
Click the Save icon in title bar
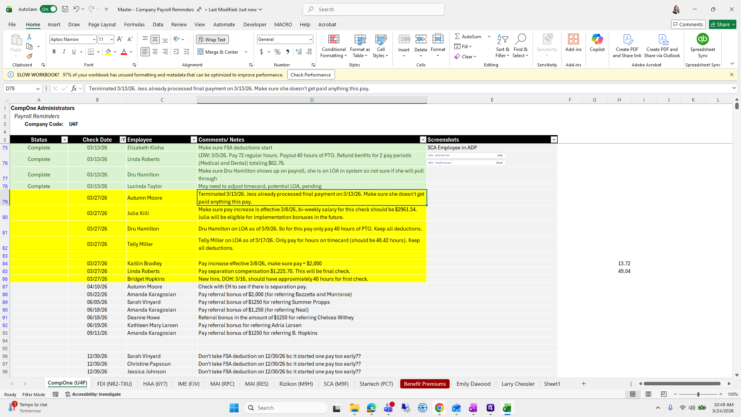65,9
